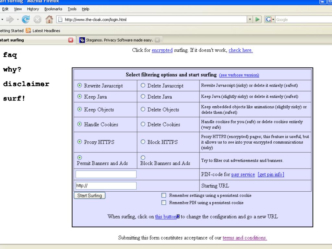
Task: Click the Google search box
Action: tap(303, 19)
